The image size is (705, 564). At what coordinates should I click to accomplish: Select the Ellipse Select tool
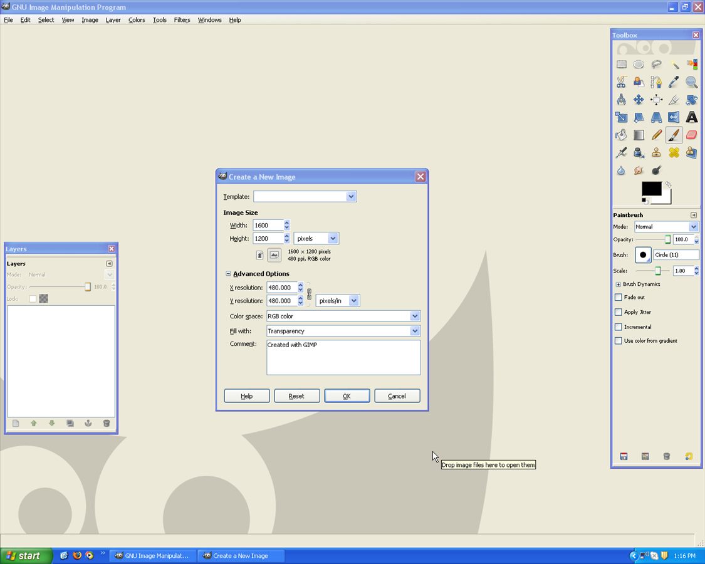coord(639,65)
